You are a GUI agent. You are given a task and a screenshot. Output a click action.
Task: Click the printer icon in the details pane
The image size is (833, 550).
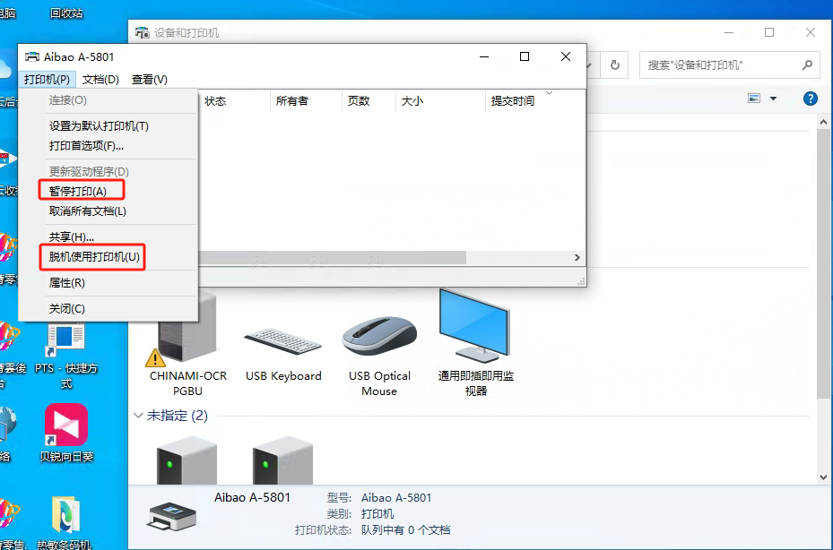(x=171, y=516)
